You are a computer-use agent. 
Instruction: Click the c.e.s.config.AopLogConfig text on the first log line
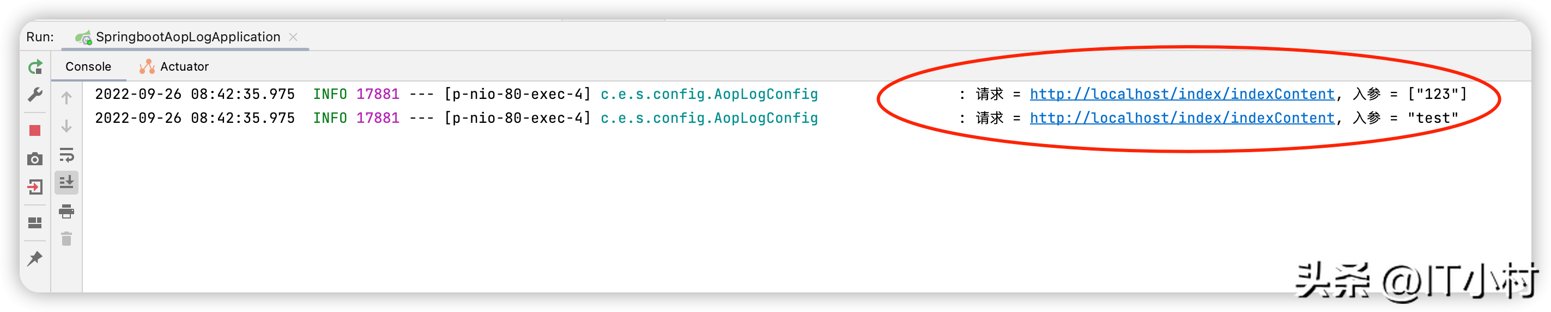point(709,94)
